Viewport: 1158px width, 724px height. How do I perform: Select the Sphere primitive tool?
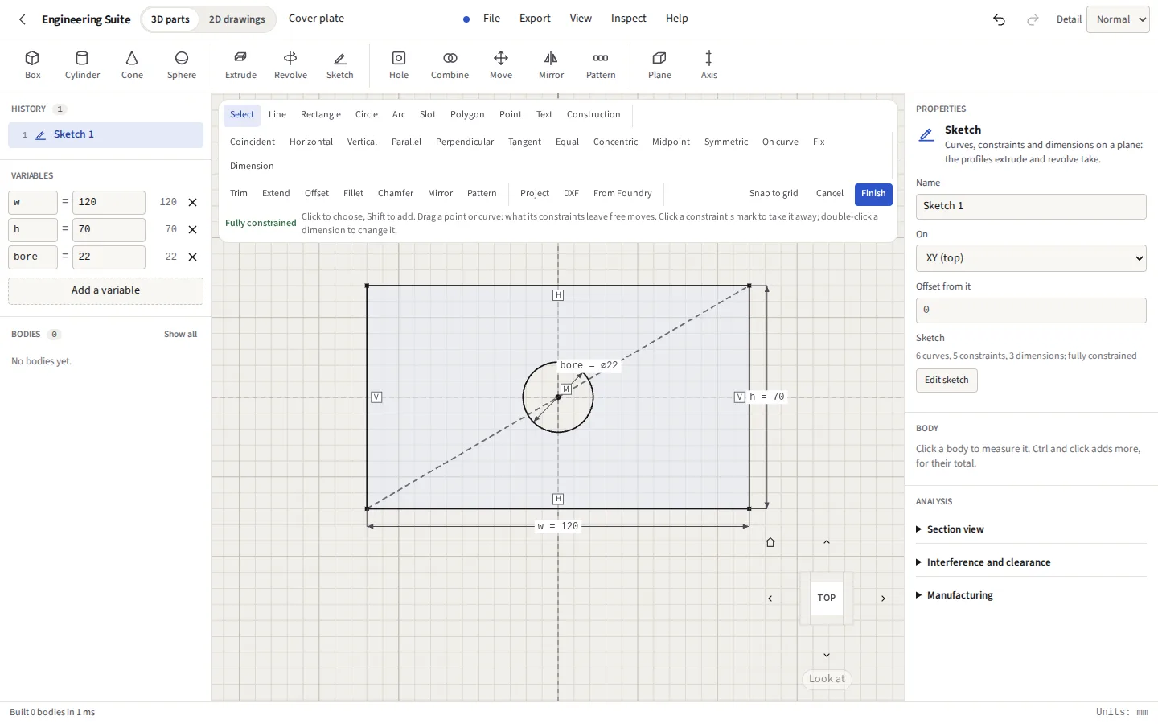(x=182, y=65)
